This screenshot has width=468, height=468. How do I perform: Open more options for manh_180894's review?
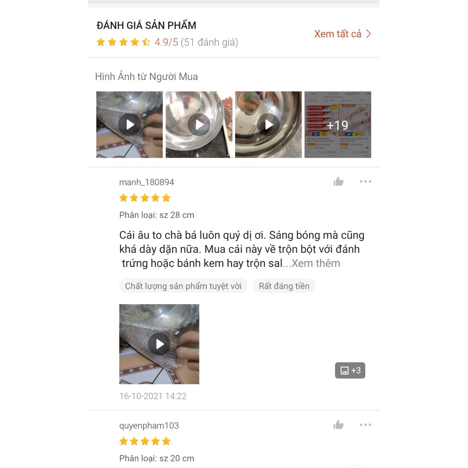365,181
